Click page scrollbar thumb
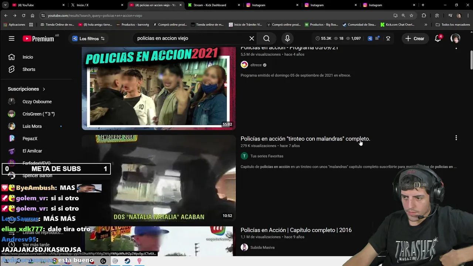Viewport: 473px width, 266px height. [471, 60]
